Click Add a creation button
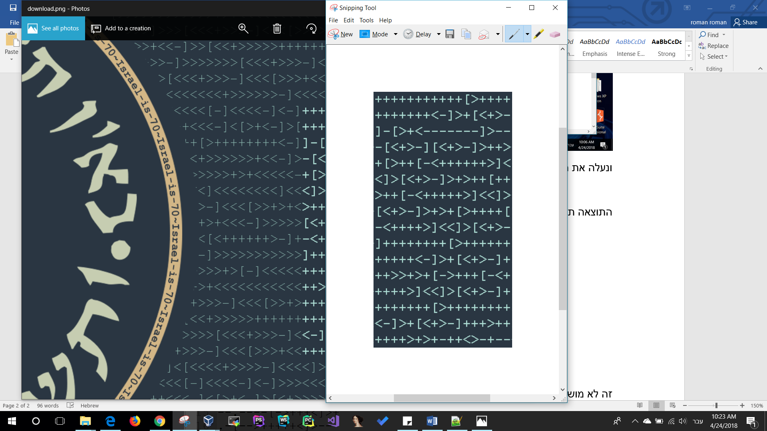Image resolution: width=767 pixels, height=431 pixels. point(121,28)
